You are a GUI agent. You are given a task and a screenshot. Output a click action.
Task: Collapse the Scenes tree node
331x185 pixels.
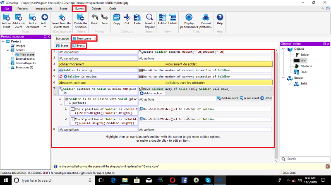pos(7,50)
